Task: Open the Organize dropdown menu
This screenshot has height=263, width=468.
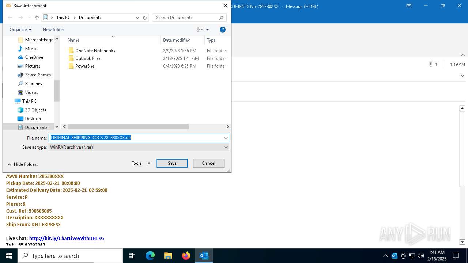Action: point(20,30)
